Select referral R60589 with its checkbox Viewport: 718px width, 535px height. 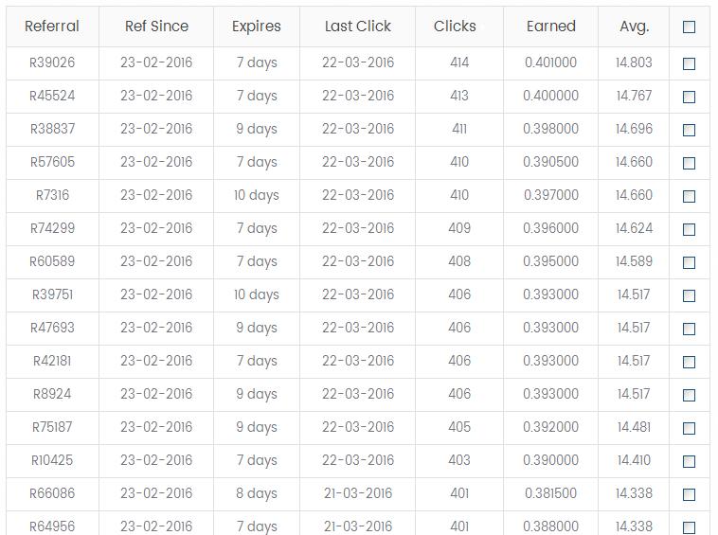689,262
